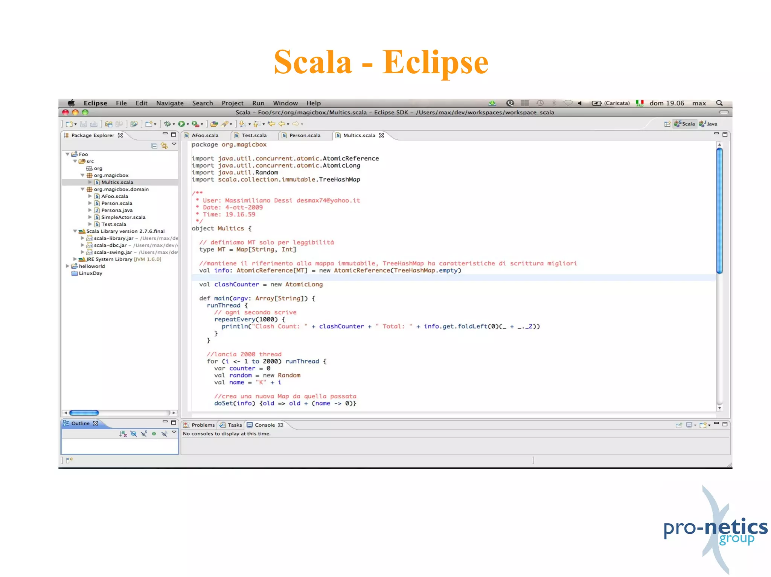Close the Multics.scala editor tab

click(381, 136)
